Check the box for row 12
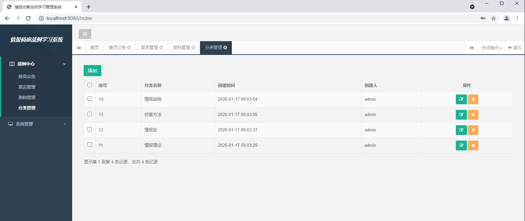The width and height of the screenshot is (525, 221). point(90,129)
